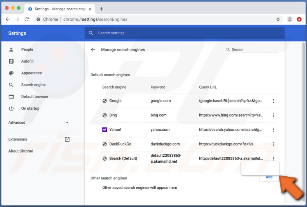
Task: Open Extensions external link icon
Action: coord(67,139)
